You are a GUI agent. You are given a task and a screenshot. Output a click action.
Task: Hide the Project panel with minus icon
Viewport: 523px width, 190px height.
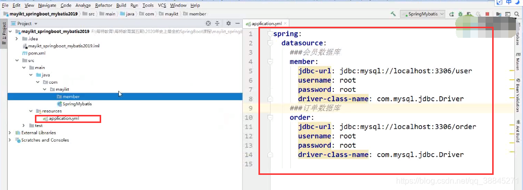237,23
